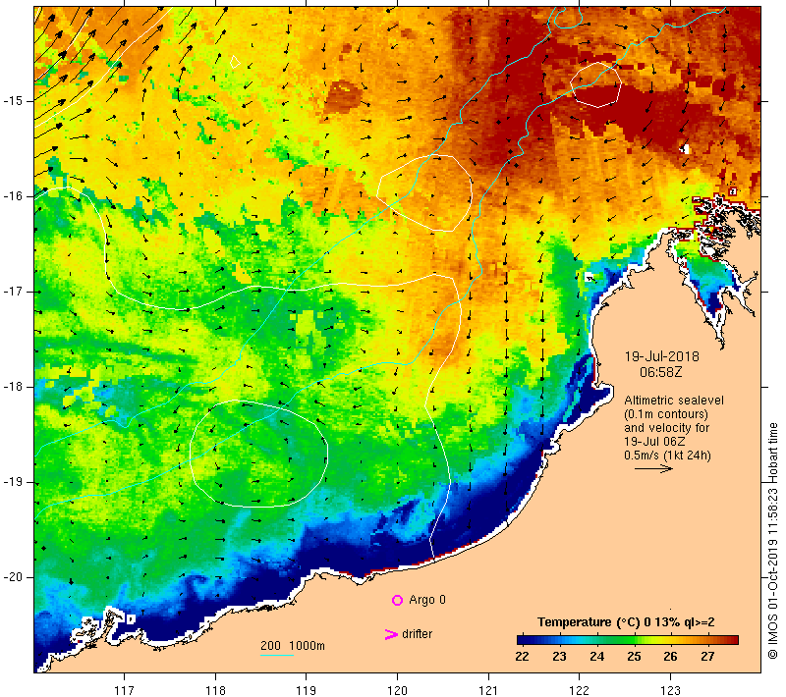Click the 118 longitude axis label
This screenshot has height=697, width=786.
tap(215, 690)
